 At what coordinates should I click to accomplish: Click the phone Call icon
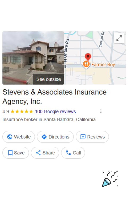point(68,153)
